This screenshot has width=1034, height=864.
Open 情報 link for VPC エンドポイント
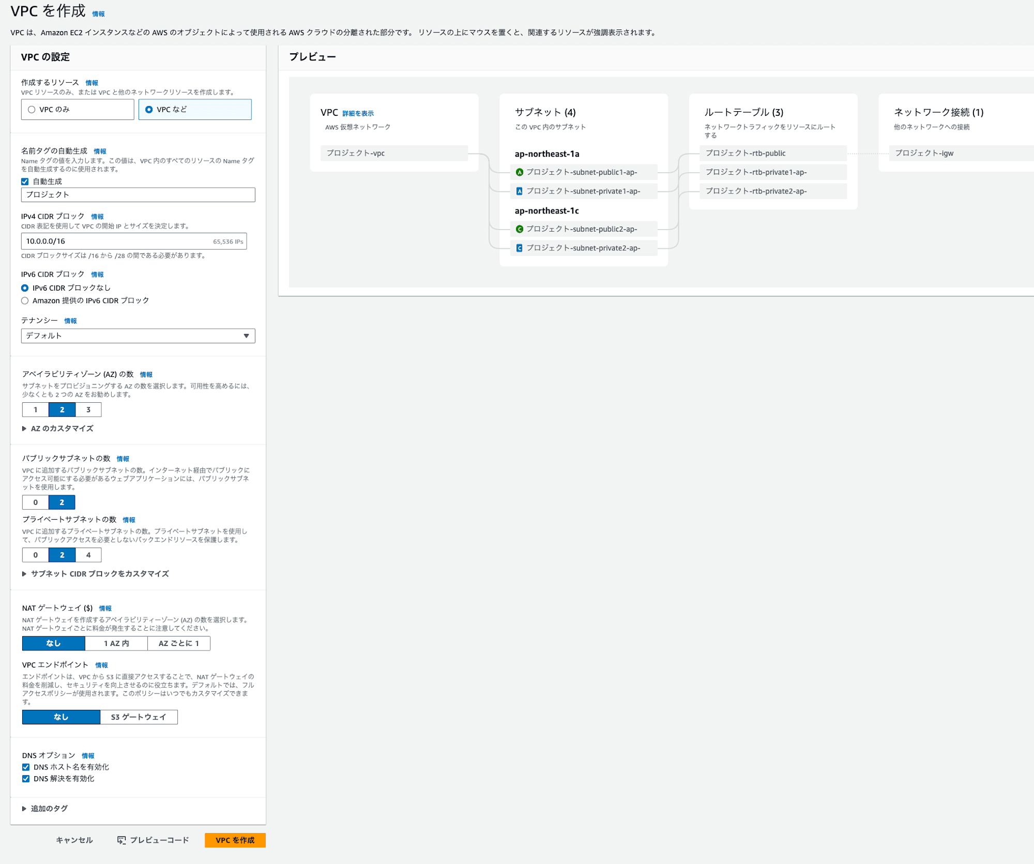(101, 665)
